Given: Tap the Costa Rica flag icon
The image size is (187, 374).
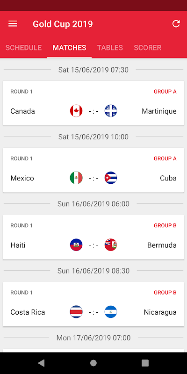Looking at the screenshot, I should 76,312.
